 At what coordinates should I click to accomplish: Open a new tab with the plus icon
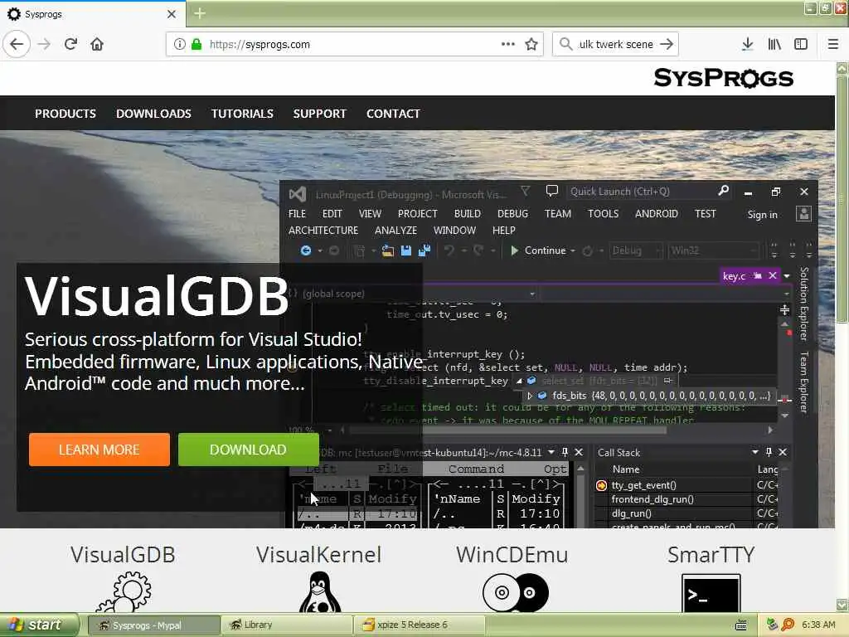point(200,13)
